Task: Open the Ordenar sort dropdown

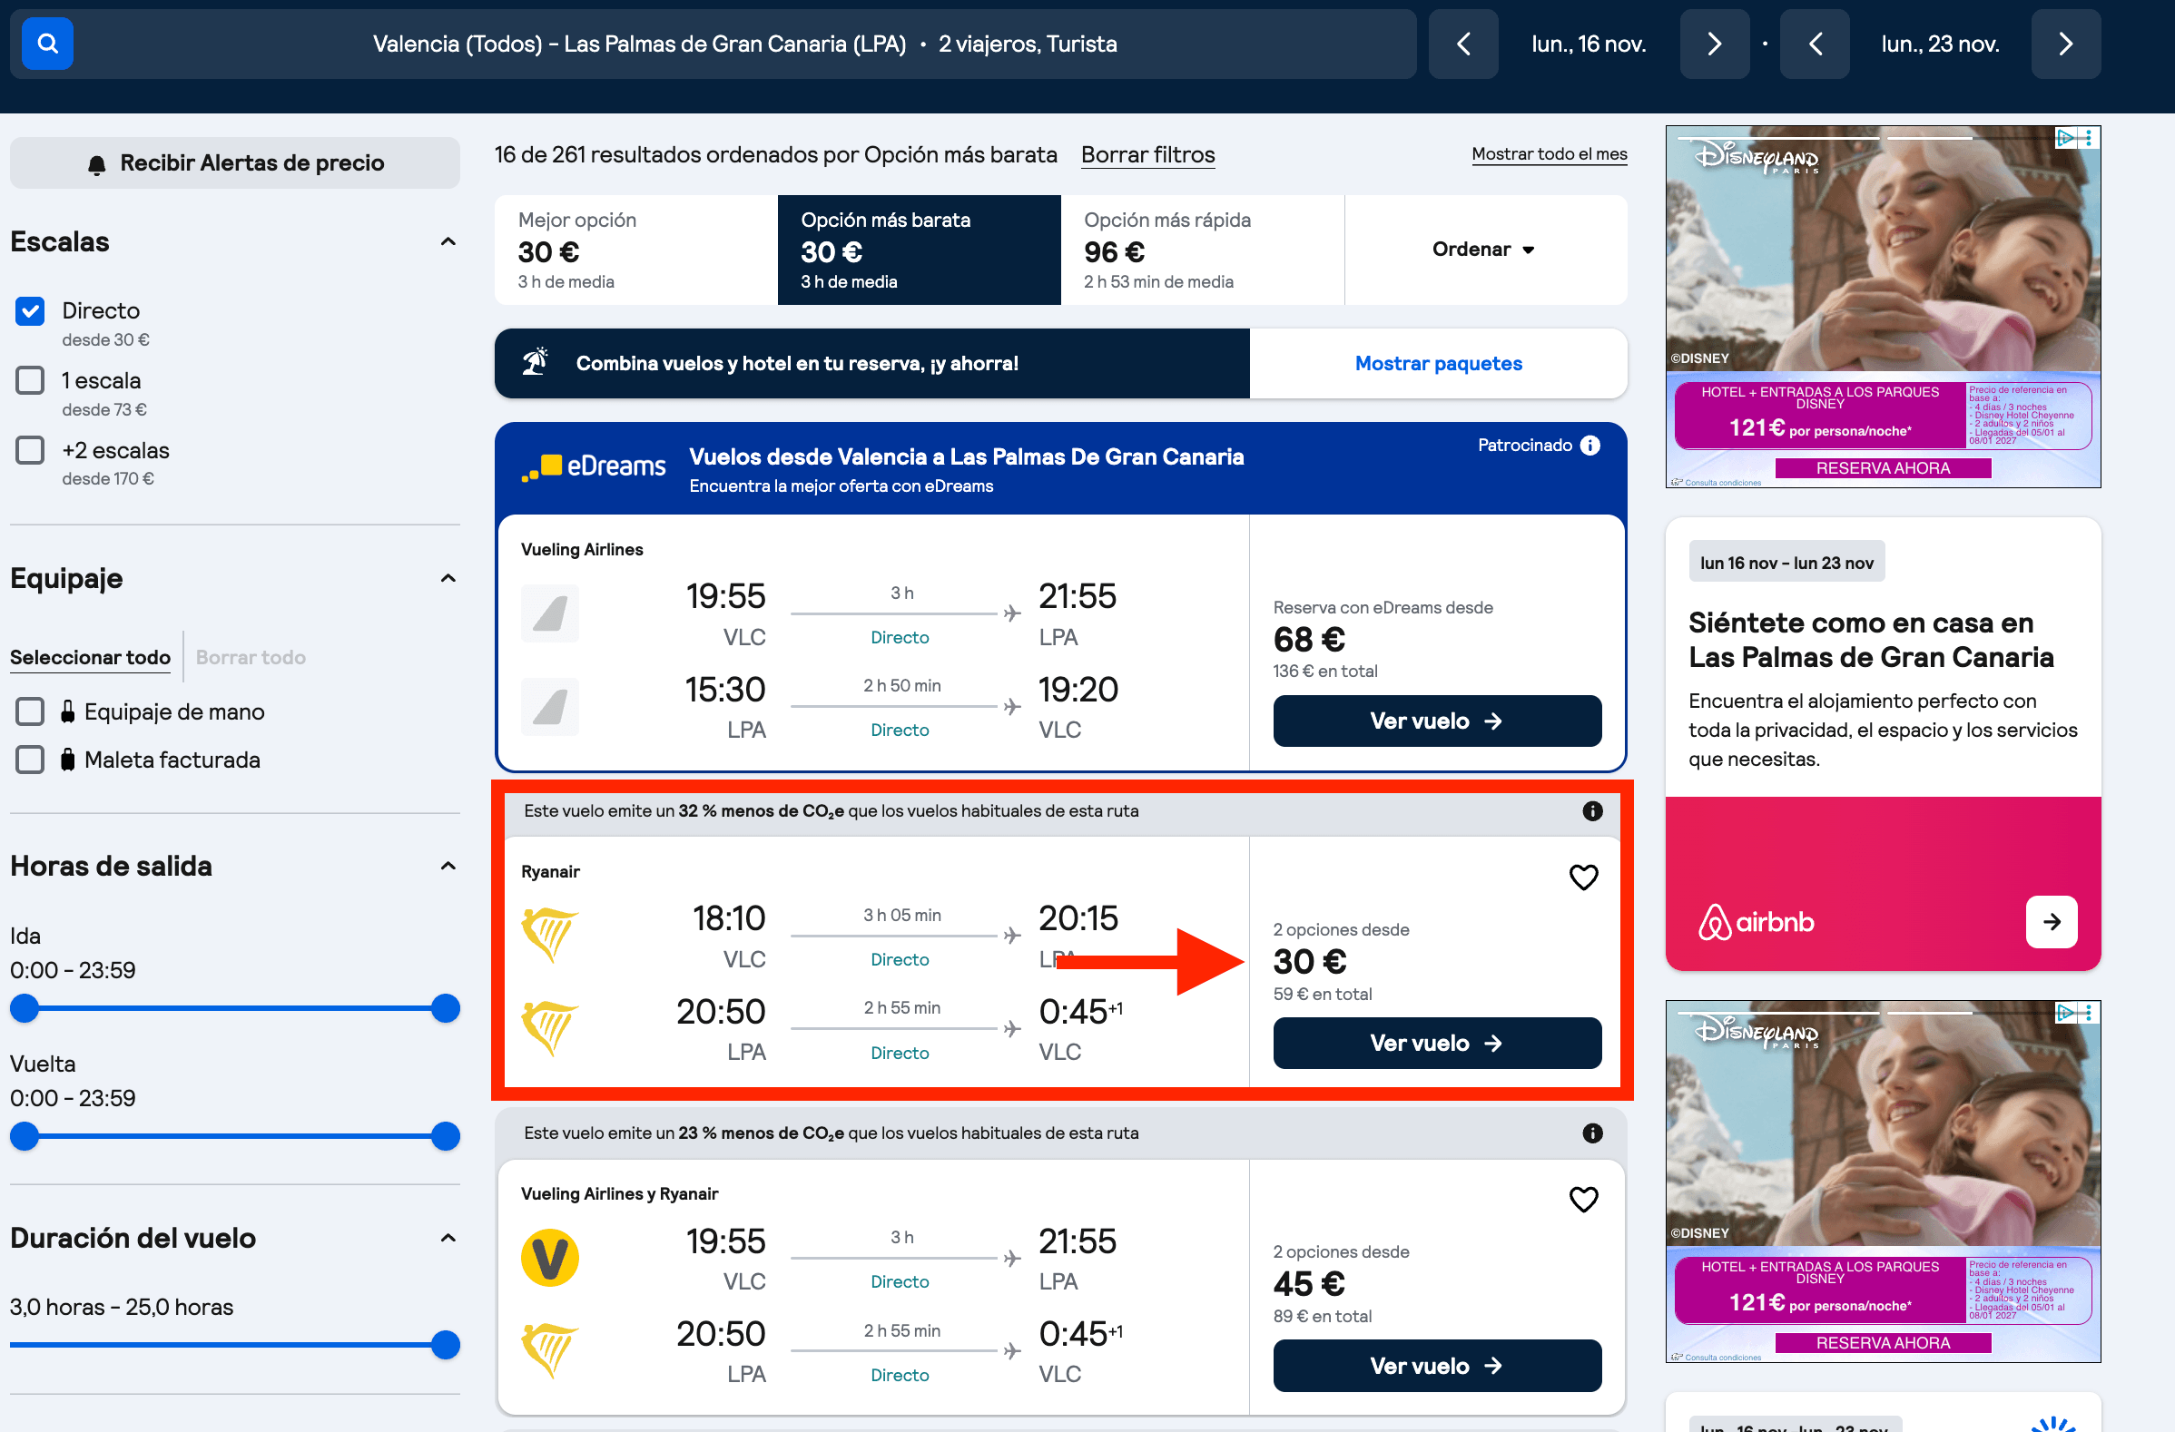Action: point(1484,250)
